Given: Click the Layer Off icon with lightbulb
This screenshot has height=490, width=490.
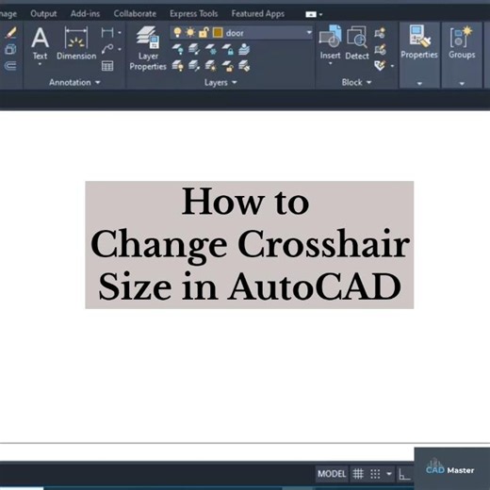Looking at the screenshot, I should click(178, 49).
